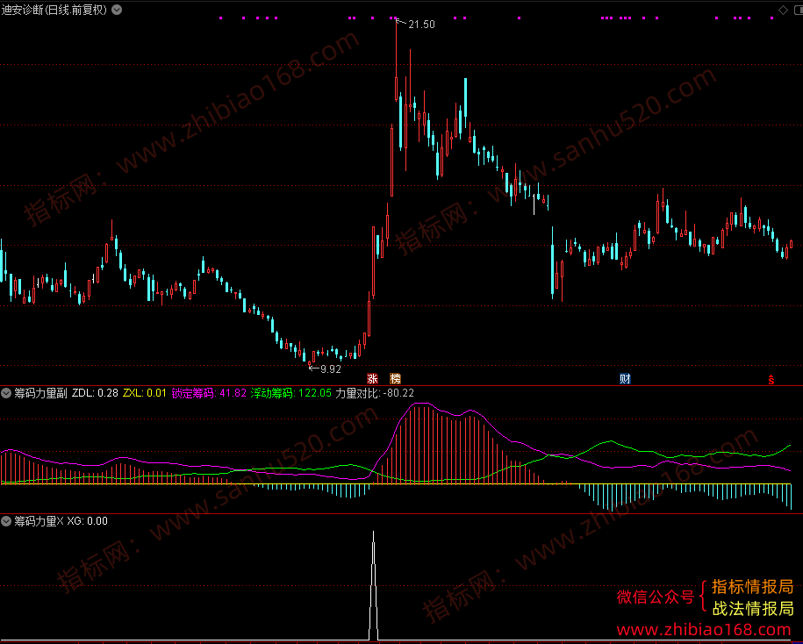Click the white XG signal spike
Image resolution: width=803 pixels, height=644 pixels.
click(373, 585)
